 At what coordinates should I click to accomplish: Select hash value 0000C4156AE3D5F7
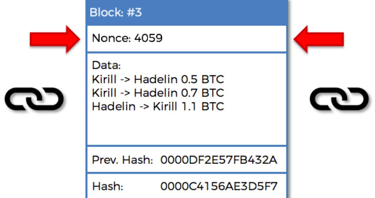(219, 186)
